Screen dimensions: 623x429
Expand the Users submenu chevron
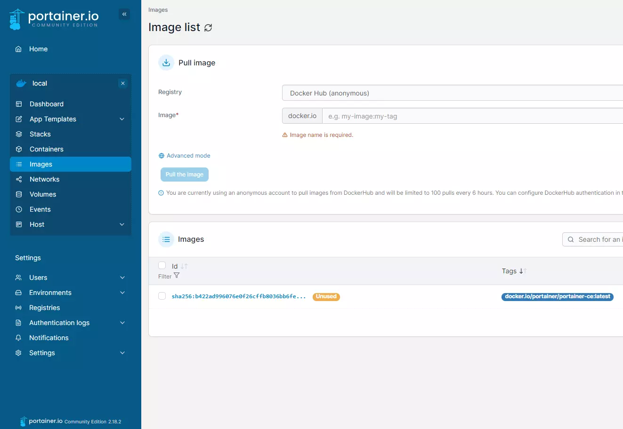point(122,278)
